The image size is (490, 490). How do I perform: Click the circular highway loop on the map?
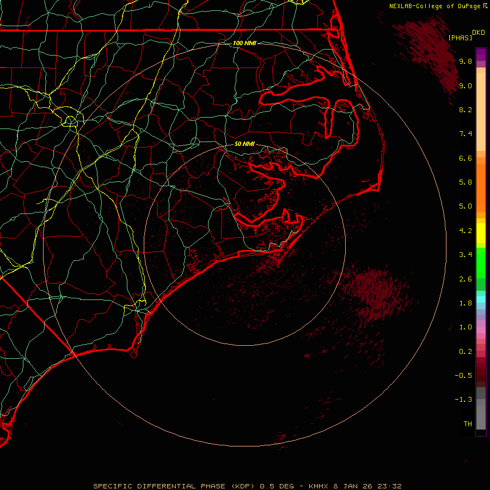70,121
